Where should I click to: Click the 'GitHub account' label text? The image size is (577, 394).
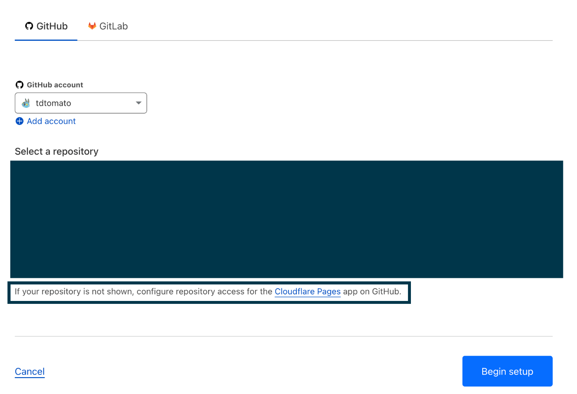coord(55,85)
